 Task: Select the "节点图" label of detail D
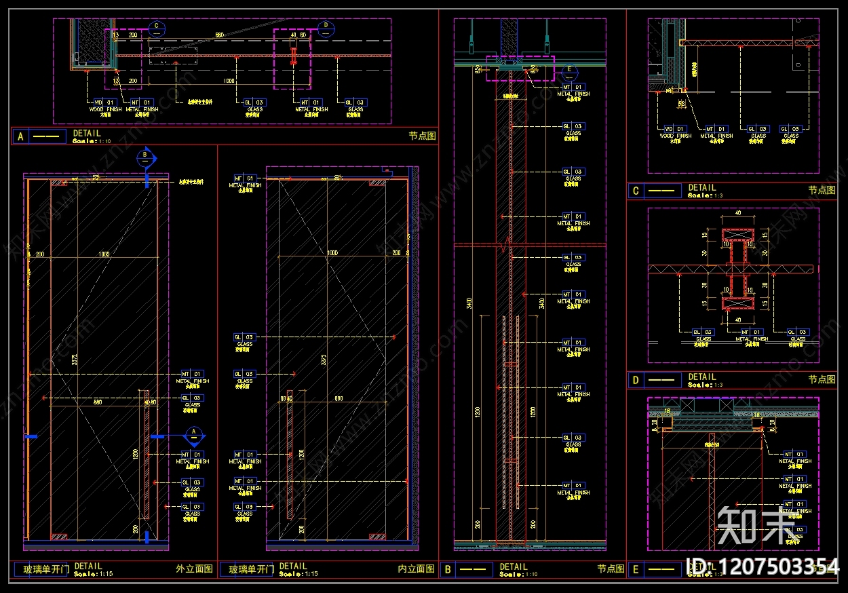click(x=822, y=380)
